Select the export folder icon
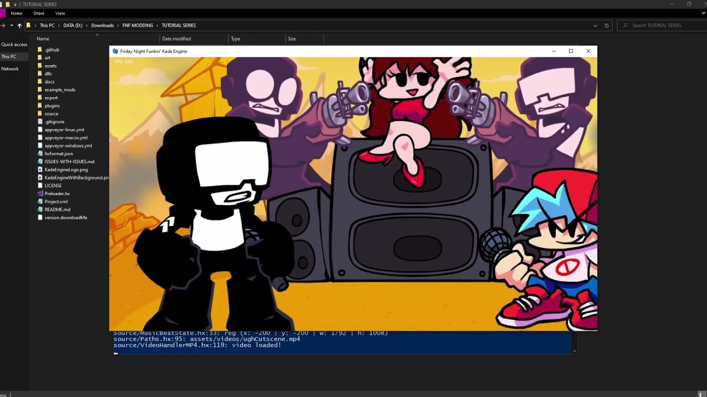This screenshot has height=397, width=707. pyautogui.click(x=40, y=98)
